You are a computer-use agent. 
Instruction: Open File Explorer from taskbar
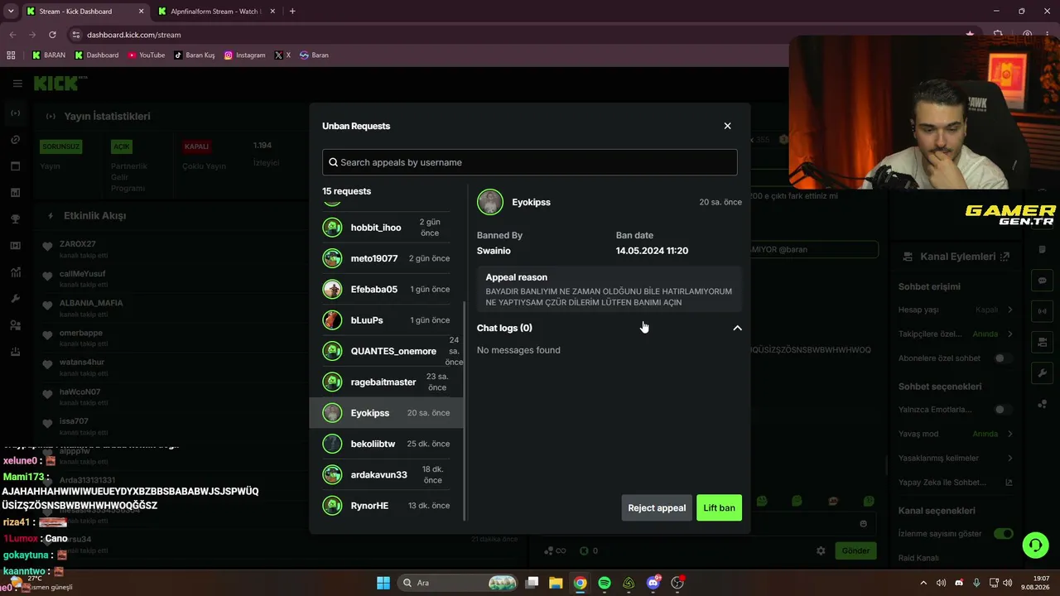point(556,583)
